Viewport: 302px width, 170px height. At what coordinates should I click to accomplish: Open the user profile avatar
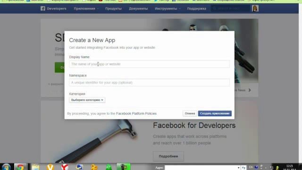point(255,8)
